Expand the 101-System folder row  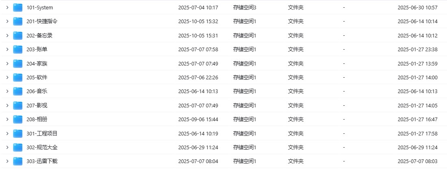[x=7, y=8]
